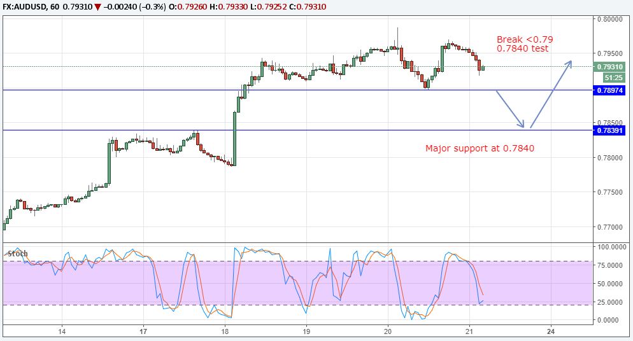Click the Stoch indicator label
Image resolution: width=633 pixels, height=341 pixels.
pyautogui.click(x=18, y=254)
